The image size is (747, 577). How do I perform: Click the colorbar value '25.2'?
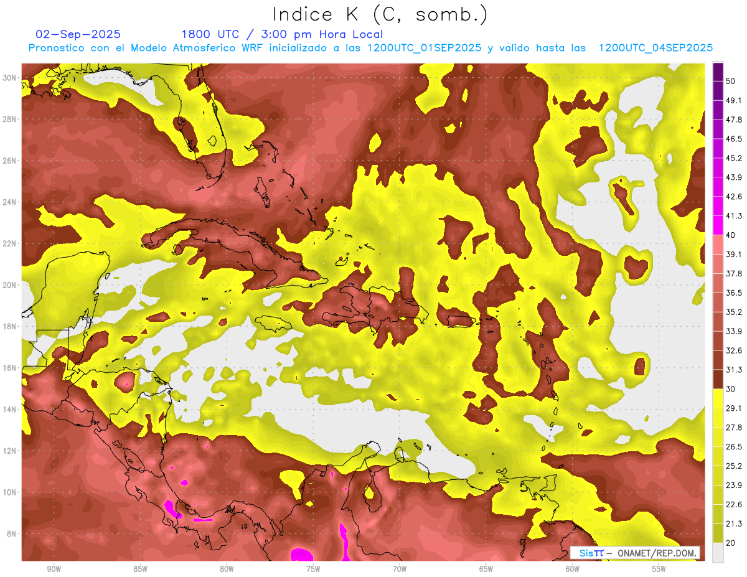[734, 466]
